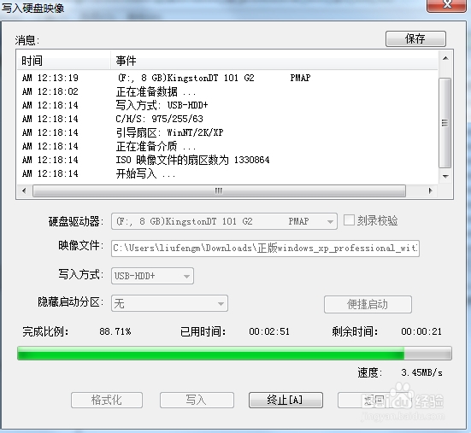Viewport: 471px width, 433px height.
Task: Click the 事件 column header
Action: tap(274, 61)
